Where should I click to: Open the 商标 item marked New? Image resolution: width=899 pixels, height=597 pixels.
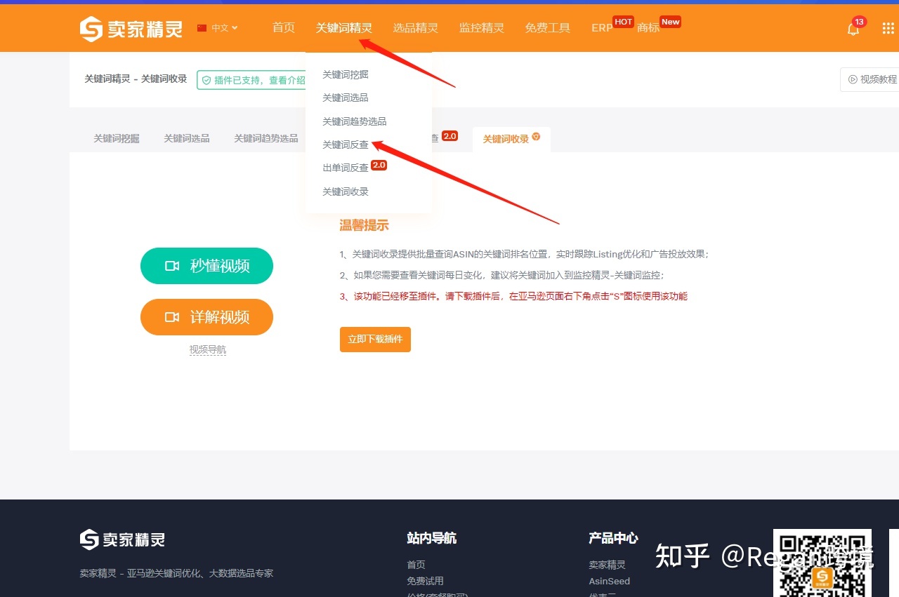click(x=648, y=28)
